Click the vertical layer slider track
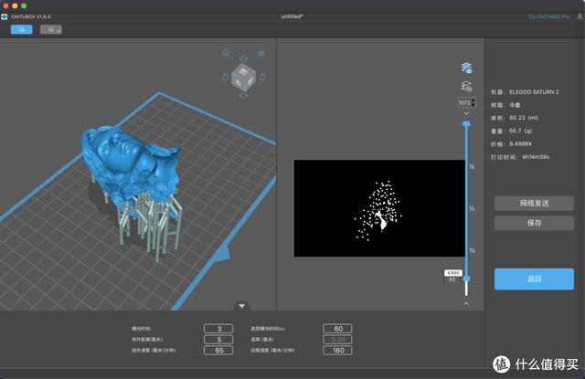This screenshot has width=585, height=379. 466,201
